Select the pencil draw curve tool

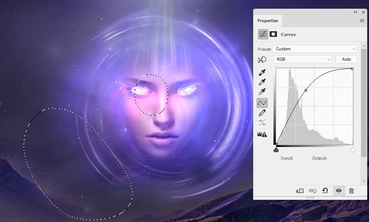(262, 113)
